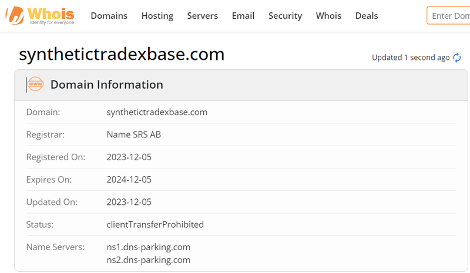Image resolution: width=470 pixels, height=273 pixels.
Task: Click the 'Domain:' label
Action: 43,112
